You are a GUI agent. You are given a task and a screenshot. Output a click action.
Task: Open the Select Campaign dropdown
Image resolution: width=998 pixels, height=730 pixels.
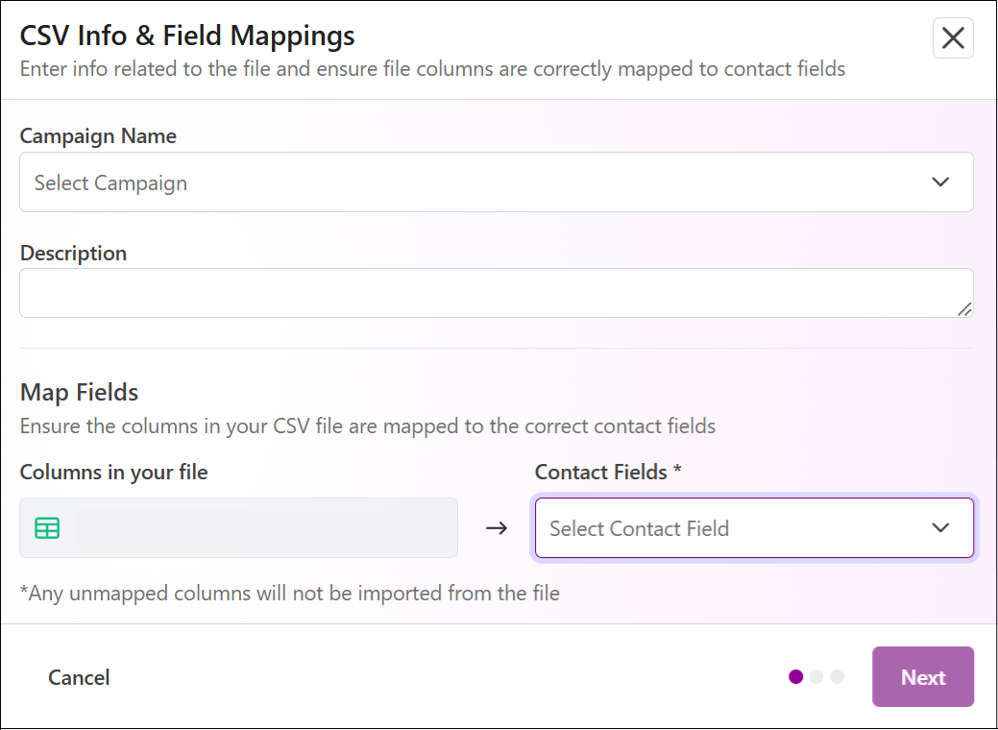[x=497, y=182]
